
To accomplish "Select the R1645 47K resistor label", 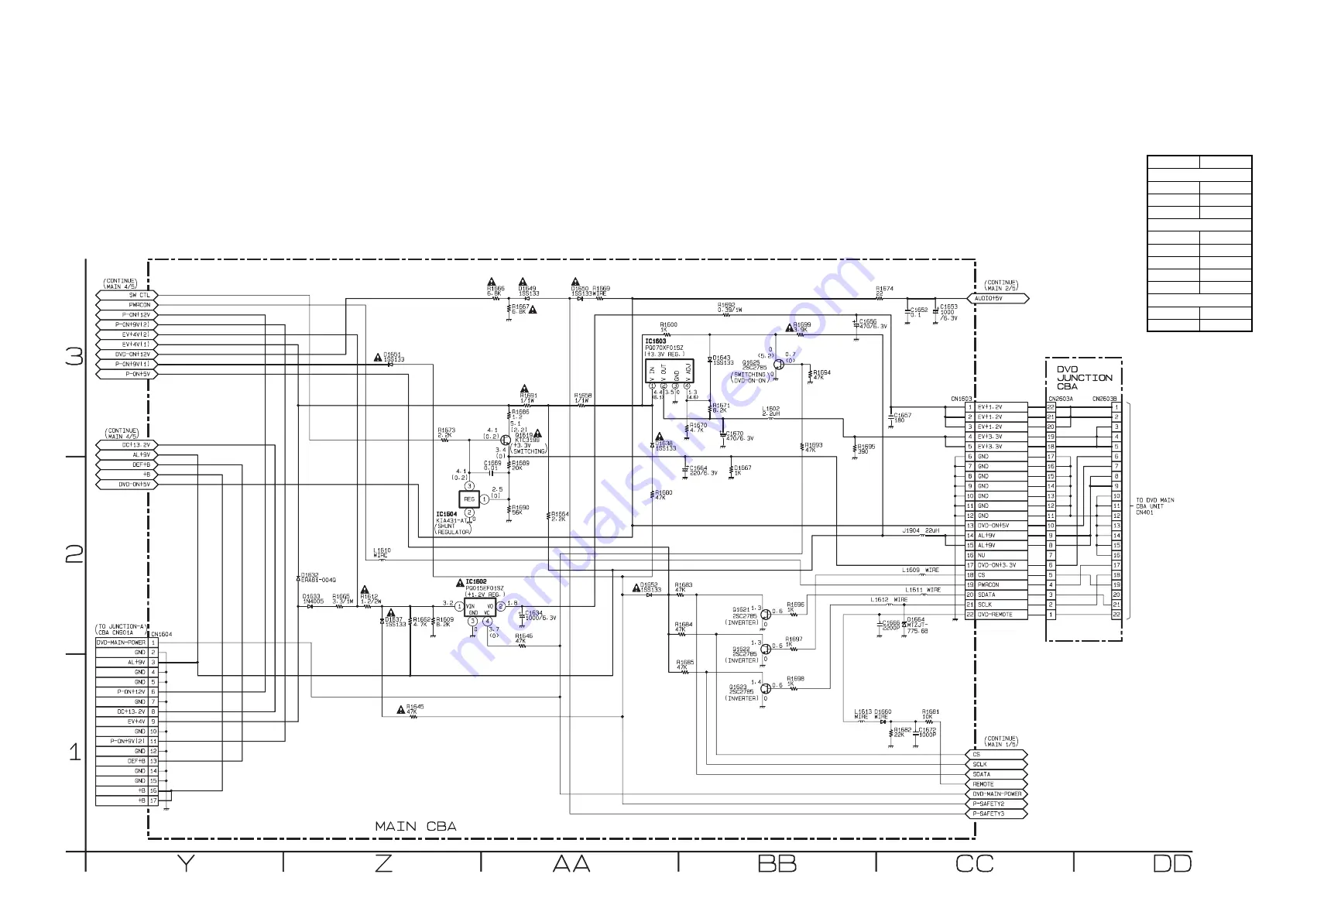I will pos(416,709).
